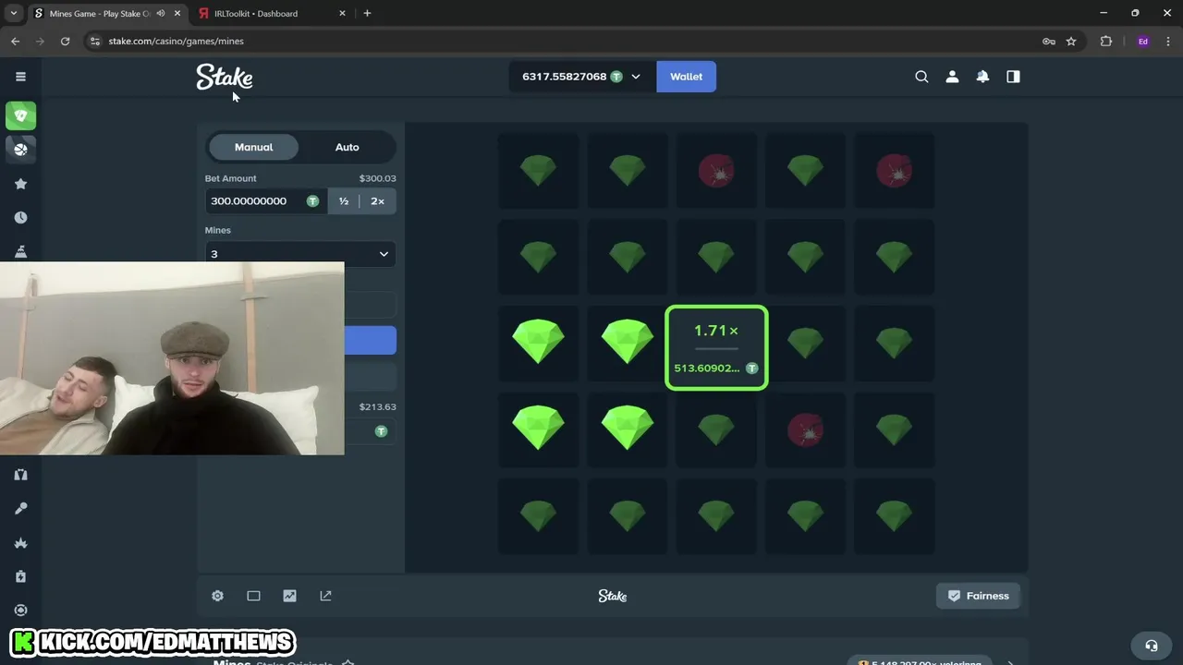Open game settings gear below the board
Image resolution: width=1183 pixels, height=665 pixels.
pos(217,596)
